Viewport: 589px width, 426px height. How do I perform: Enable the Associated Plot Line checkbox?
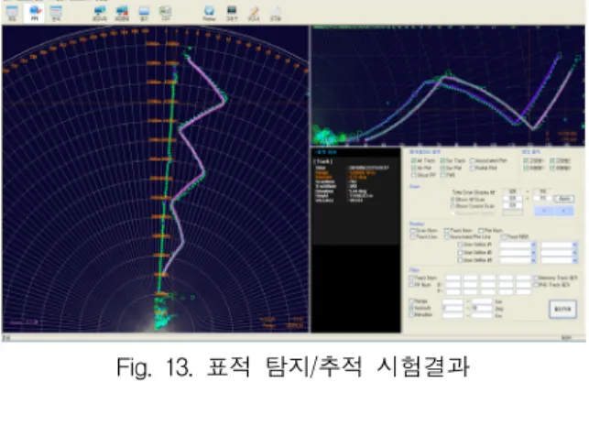tap(447, 237)
